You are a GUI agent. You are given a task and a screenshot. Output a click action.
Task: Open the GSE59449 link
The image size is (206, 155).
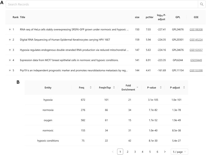196,60
